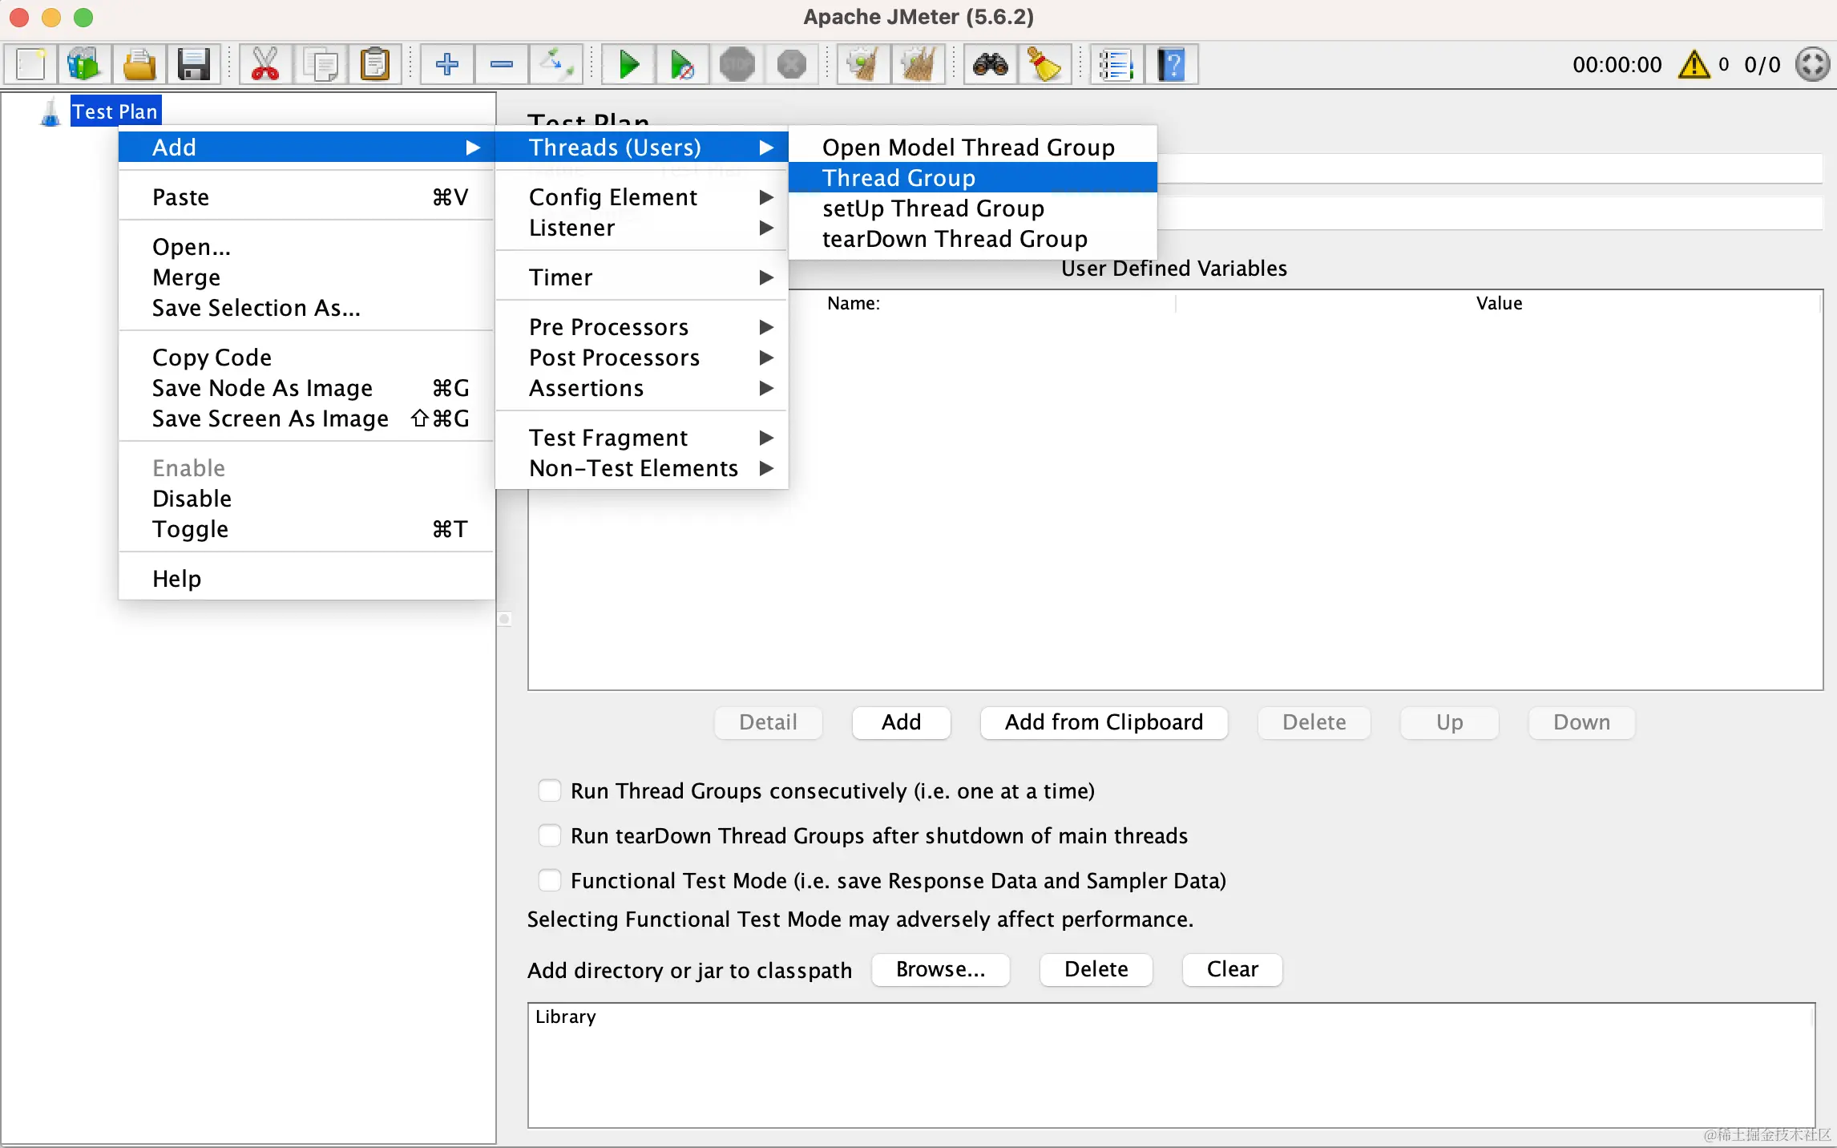Screen dimensions: 1837x1148
Task: Choose Thread Group from the submenu
Action: tap(973, 178)
